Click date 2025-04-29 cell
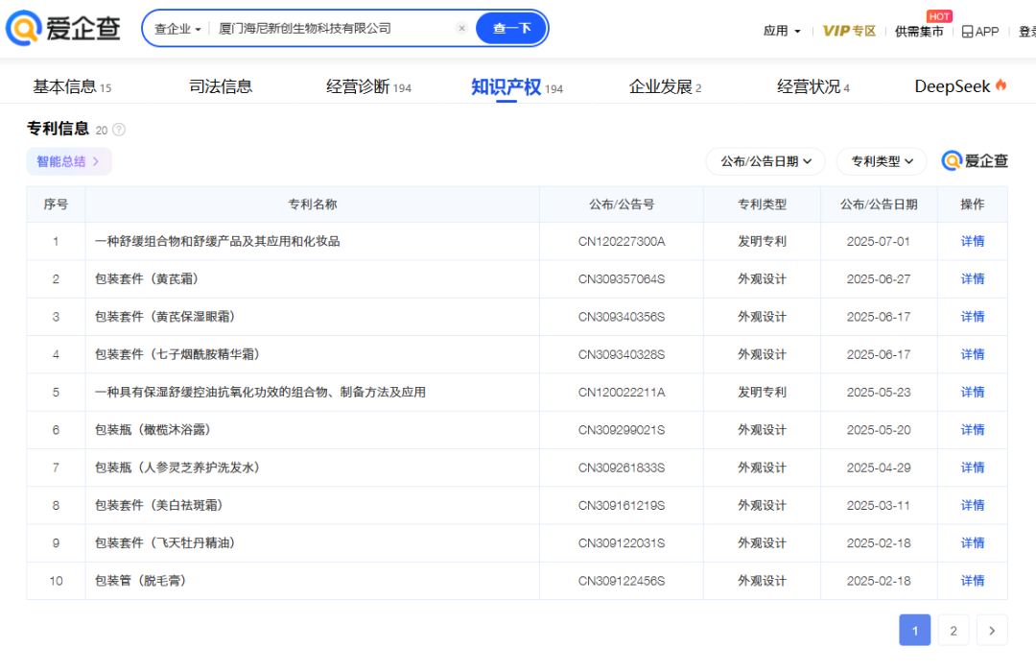Screen dimensions: 1036x672 (878, 468)
